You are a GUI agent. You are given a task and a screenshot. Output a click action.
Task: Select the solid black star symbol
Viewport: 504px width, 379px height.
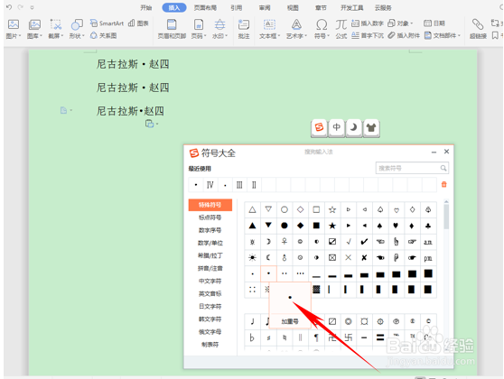click(x=332, y=226)
